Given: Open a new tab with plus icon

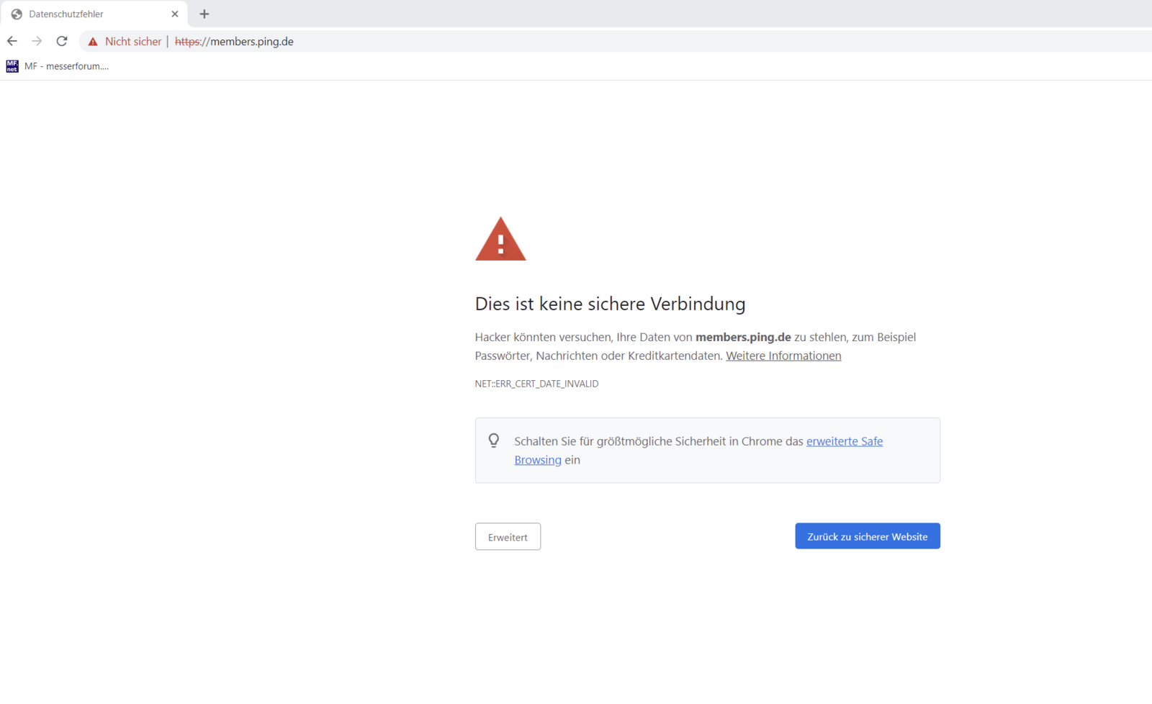Looking at the screenshot, I should pyautogui.click(x=204, y=14).
